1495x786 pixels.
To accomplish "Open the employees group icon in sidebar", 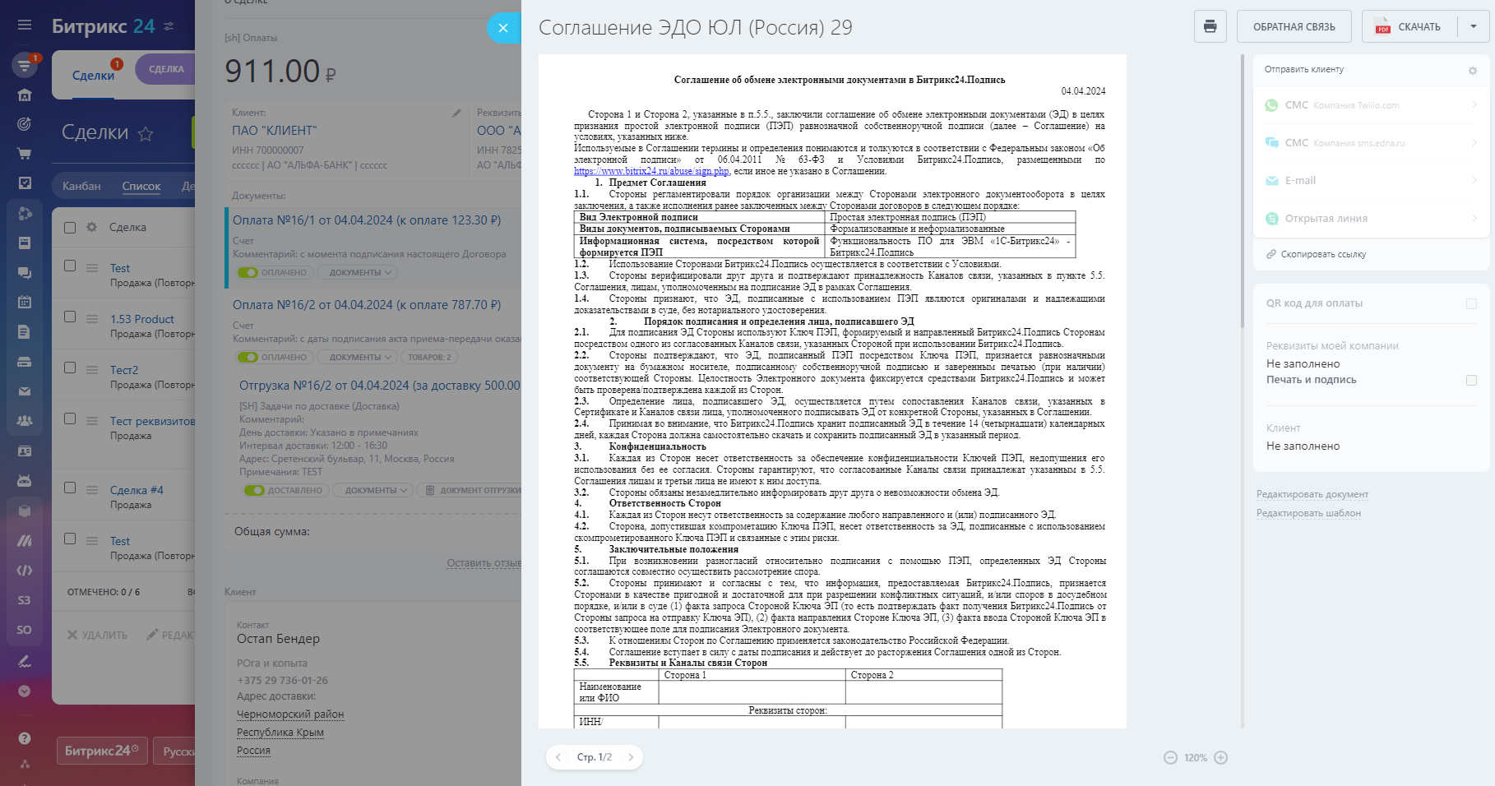I will pos(25,421).
